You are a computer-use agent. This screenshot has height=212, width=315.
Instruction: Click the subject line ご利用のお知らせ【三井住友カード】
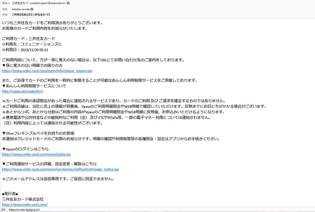[31, 15]
